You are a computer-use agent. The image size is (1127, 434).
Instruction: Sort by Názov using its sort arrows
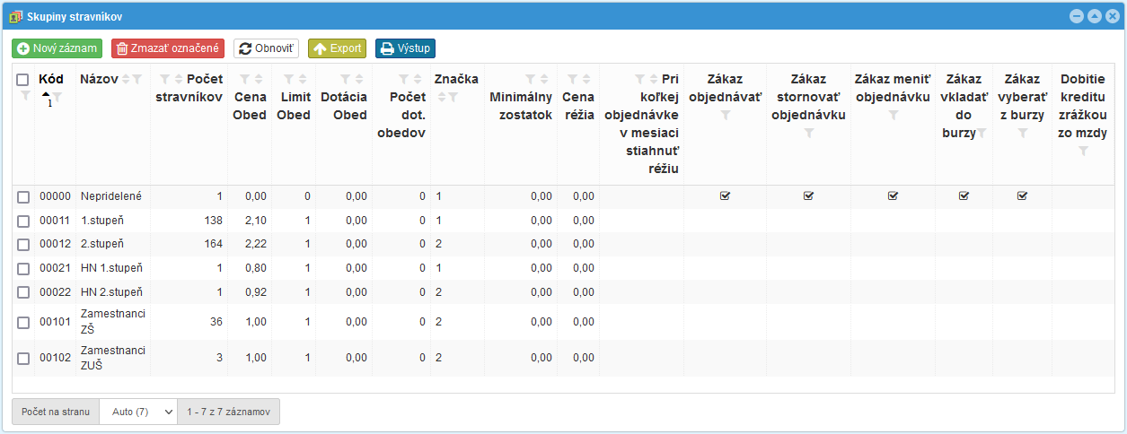127,79
